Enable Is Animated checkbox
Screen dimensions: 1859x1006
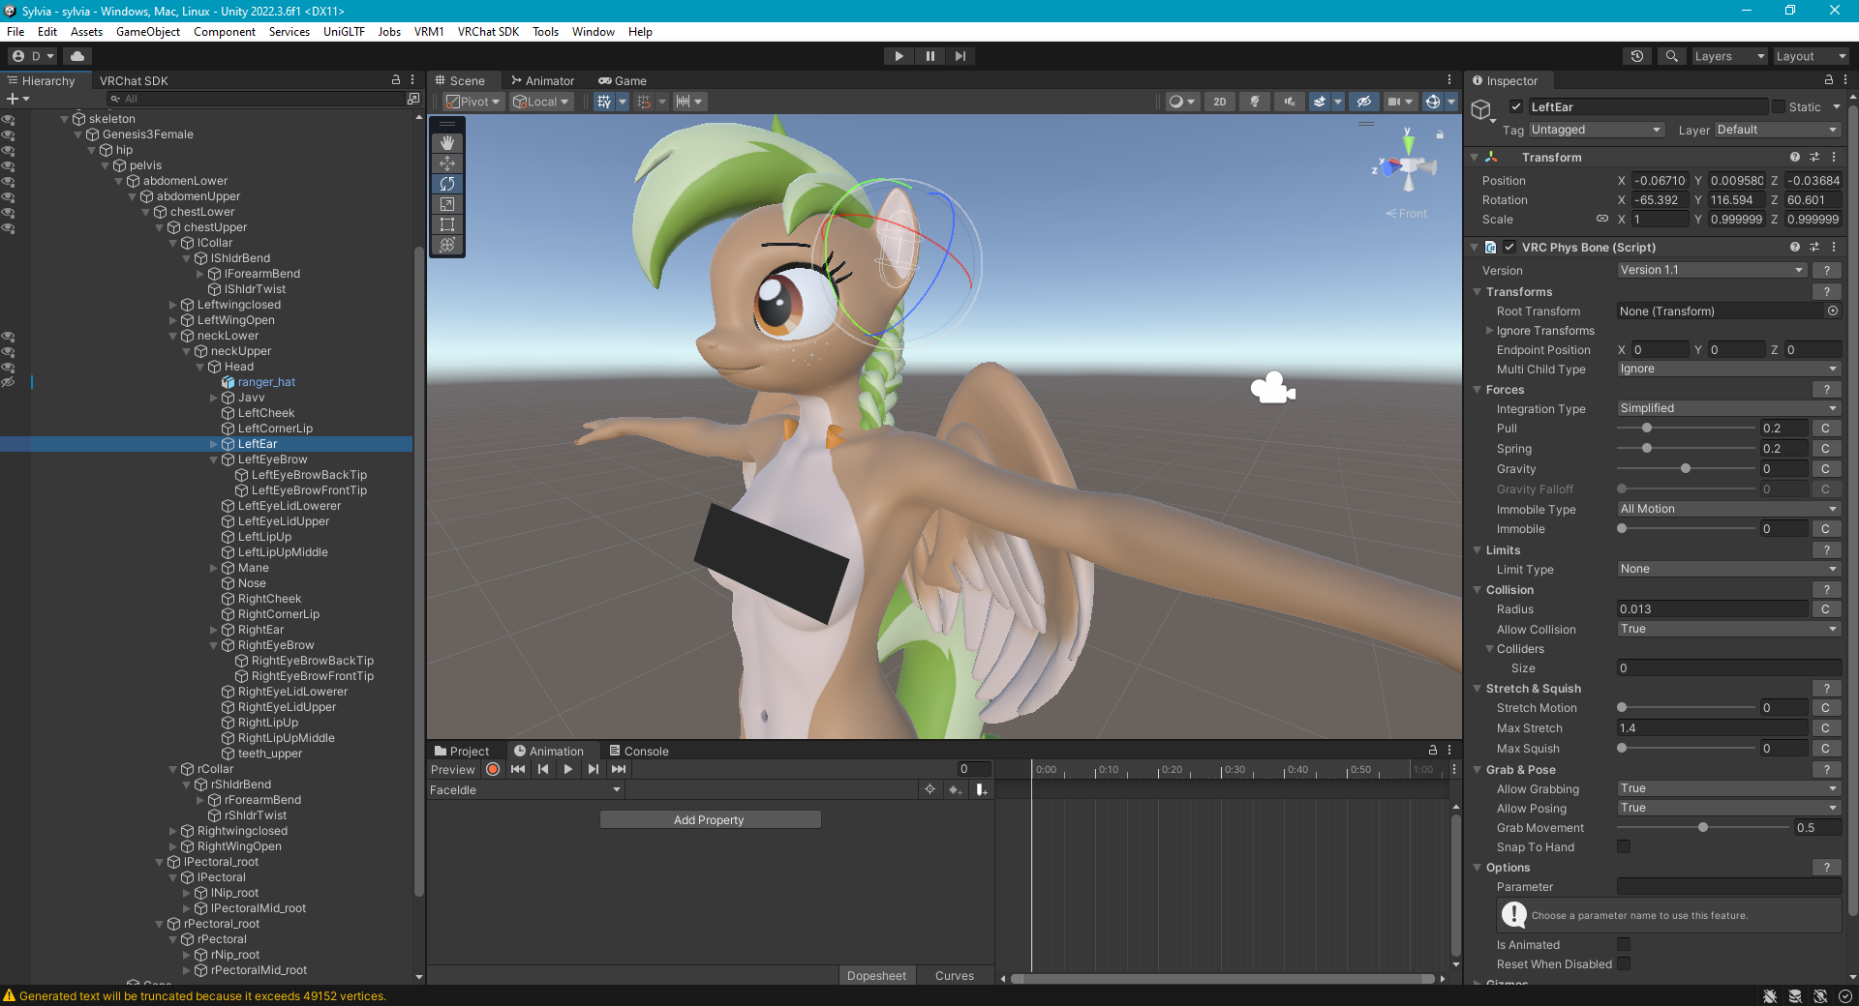click(1624, 944)
